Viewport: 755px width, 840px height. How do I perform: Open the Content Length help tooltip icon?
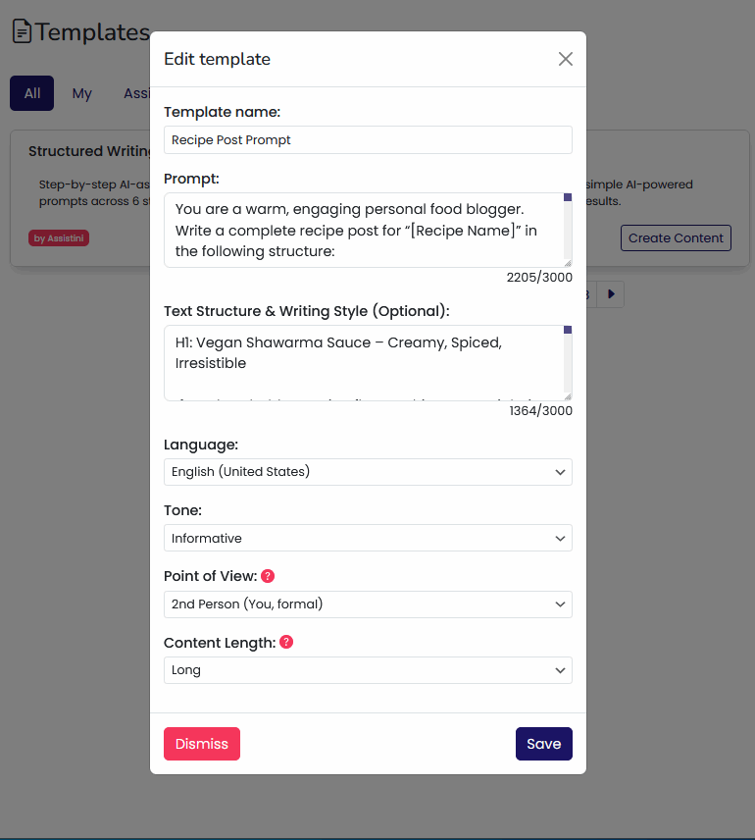285,642
